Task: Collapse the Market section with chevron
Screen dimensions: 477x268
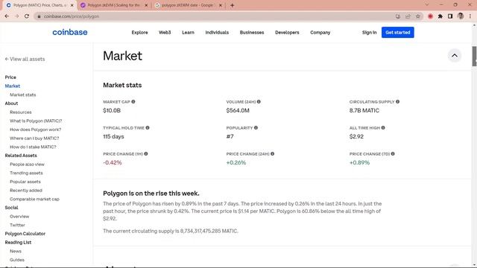Action: (x=455, y=56)
